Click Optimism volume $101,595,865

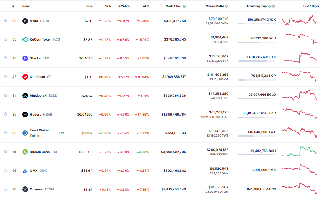(x=217, y=74)
